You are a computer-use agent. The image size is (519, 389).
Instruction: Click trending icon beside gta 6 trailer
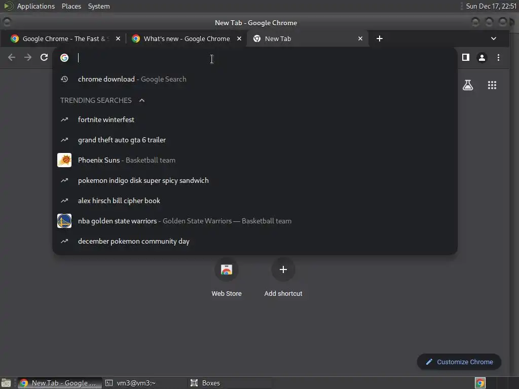pyautogui.click(x=64, y=140)
